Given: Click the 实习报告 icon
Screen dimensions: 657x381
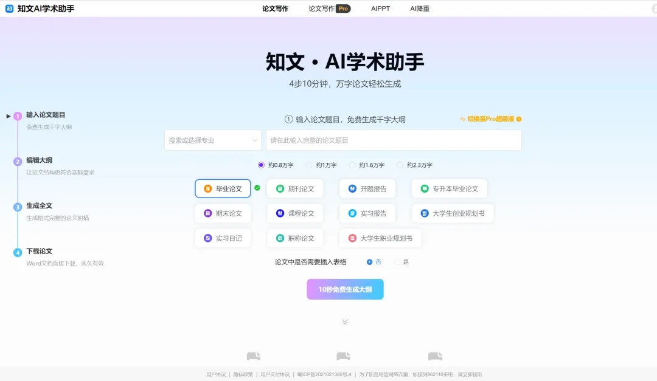Looking at the screenshot, I should point(352,213).
